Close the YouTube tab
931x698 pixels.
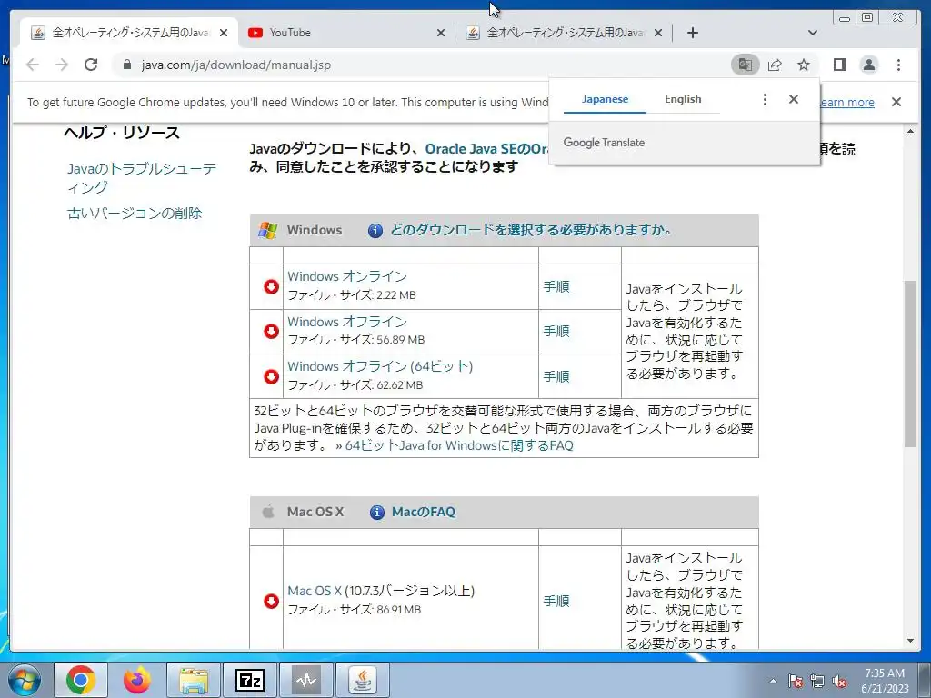pyautogui.click(x=441, y=33)
